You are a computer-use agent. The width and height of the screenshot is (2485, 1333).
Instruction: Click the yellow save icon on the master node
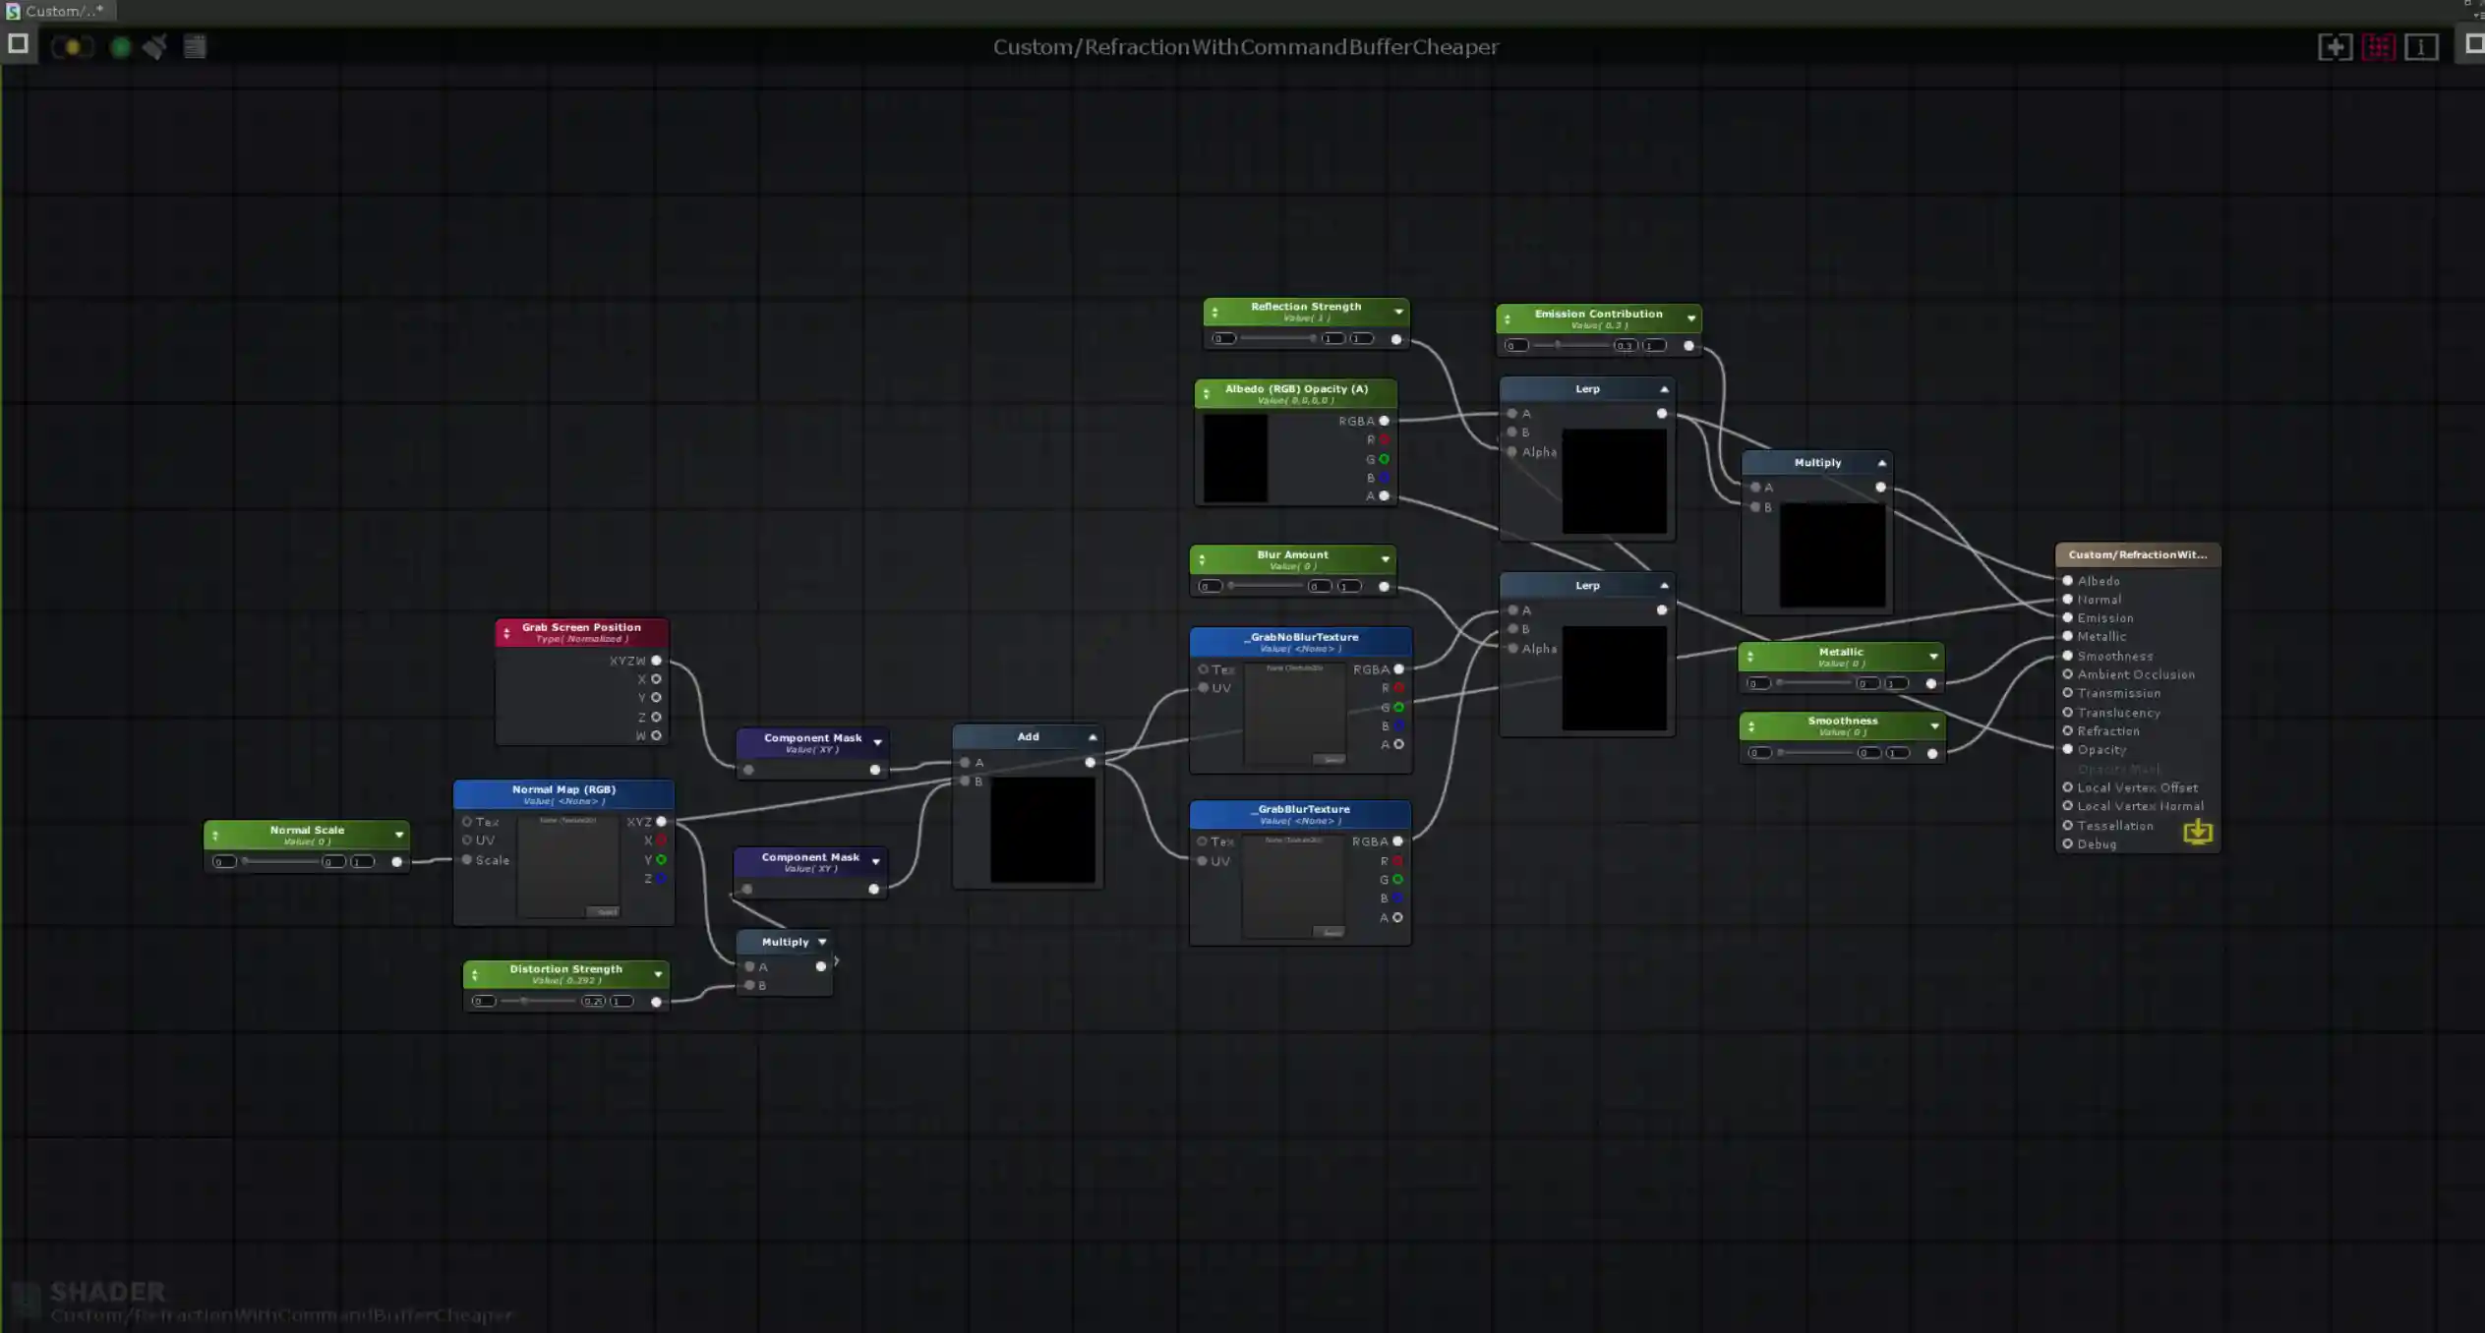point(2199,832)
